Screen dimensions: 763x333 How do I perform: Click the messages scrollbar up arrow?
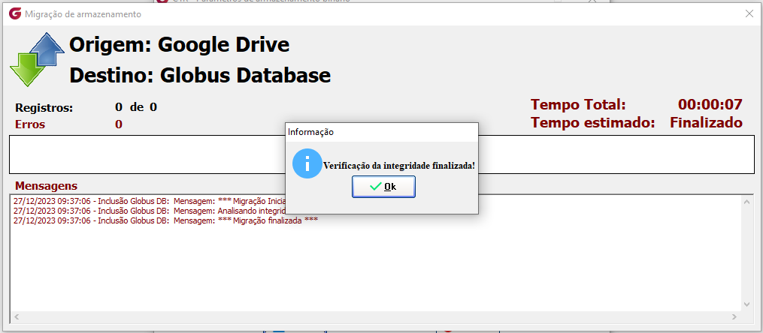(747, 202)
